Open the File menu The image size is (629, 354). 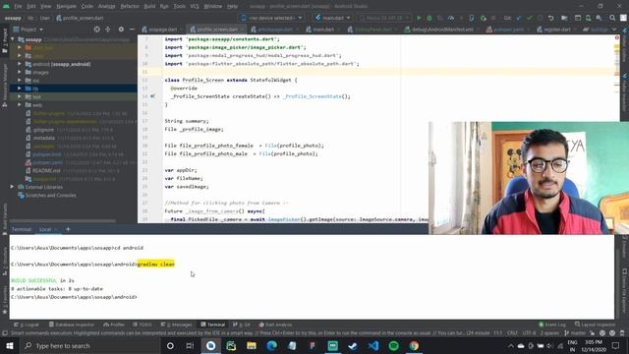[x=18, y=7]
